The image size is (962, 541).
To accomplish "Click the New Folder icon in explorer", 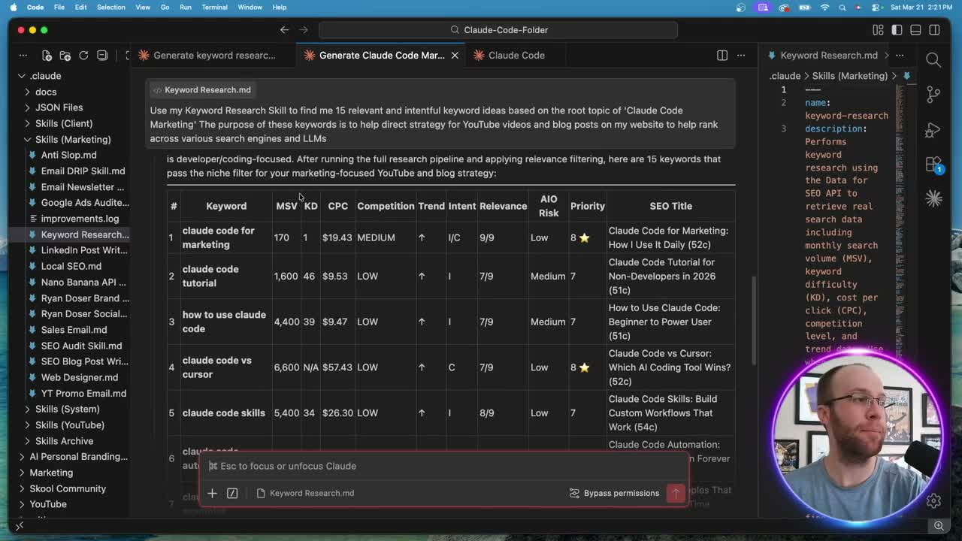I will point(65,55).
